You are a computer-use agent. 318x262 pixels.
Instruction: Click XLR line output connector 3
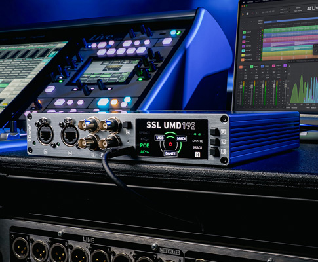pyautogui.click(x=58, y=253)
